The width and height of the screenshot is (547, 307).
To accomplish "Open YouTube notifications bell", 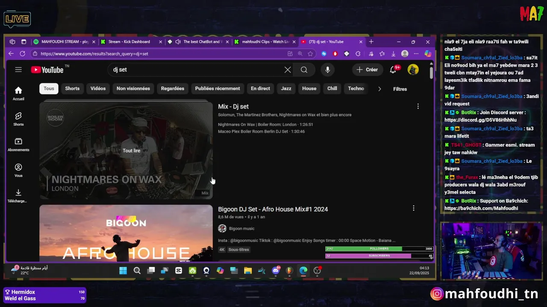I will pyautogui.click(x=393, y=70).
